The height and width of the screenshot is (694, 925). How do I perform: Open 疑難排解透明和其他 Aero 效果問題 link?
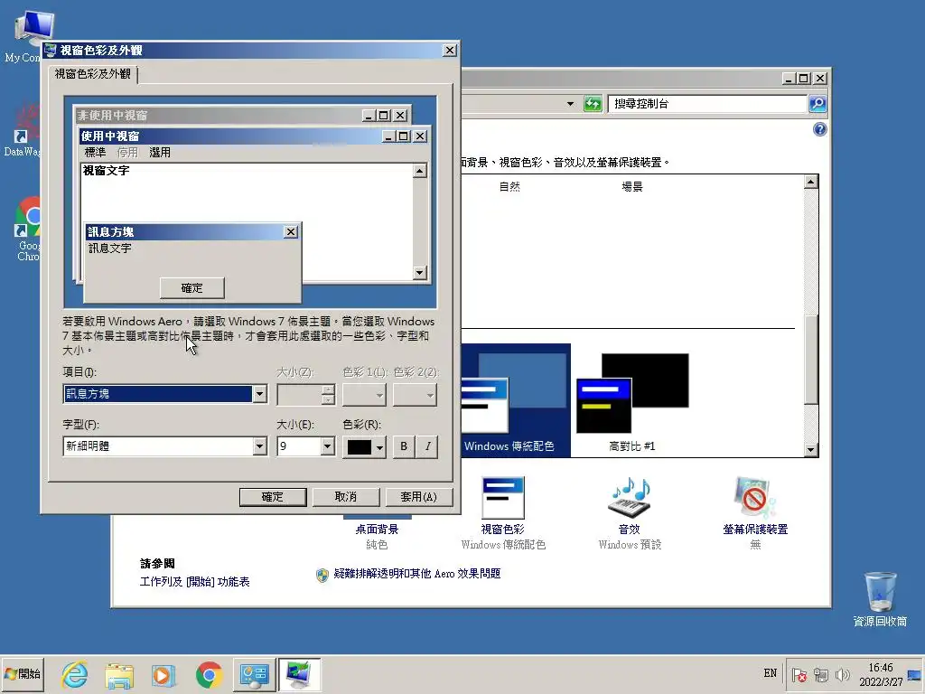coord(416,574)
